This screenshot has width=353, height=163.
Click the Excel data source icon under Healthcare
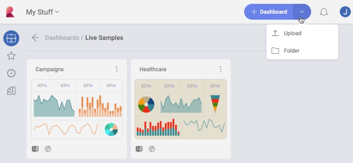click(x=139, y=149)
